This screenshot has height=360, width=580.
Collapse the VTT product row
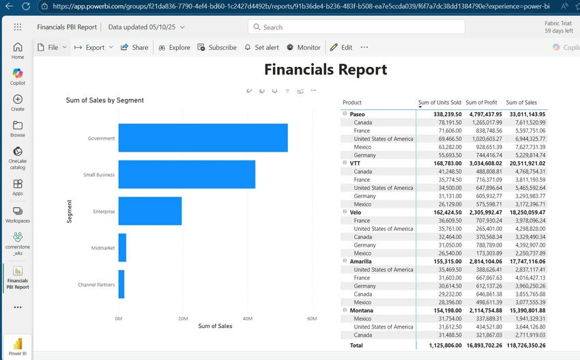point(345,163)
